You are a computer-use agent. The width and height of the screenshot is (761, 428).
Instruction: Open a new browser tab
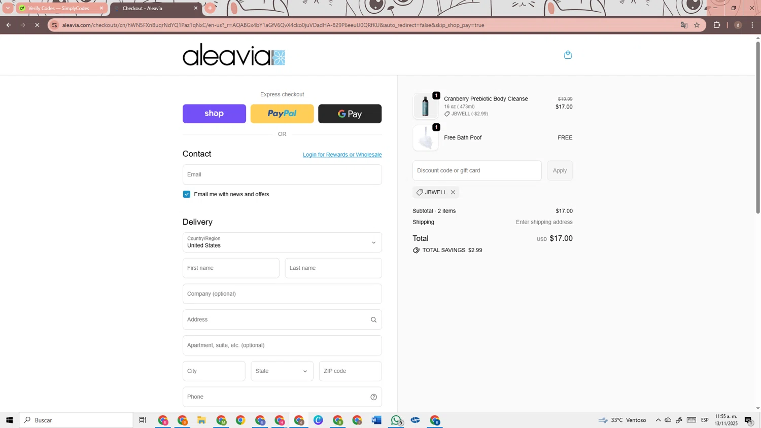[x=210, y=8]
